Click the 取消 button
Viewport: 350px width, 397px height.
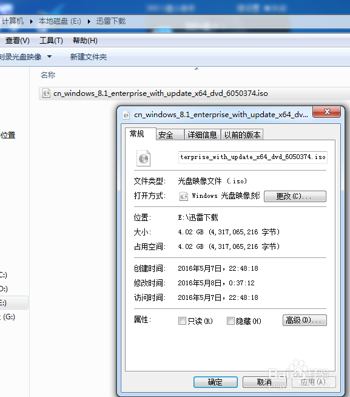click(264, 382)
